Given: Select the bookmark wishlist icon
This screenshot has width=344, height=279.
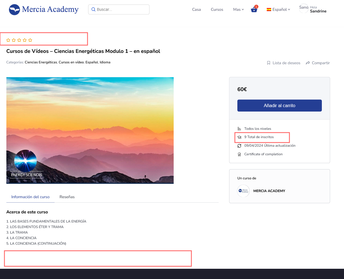Looking at the screenshot, I should pos(269,63).
